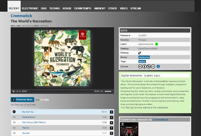Open the blue license info icon
Viewport: 201px width, 136px height.
(158, 67)
